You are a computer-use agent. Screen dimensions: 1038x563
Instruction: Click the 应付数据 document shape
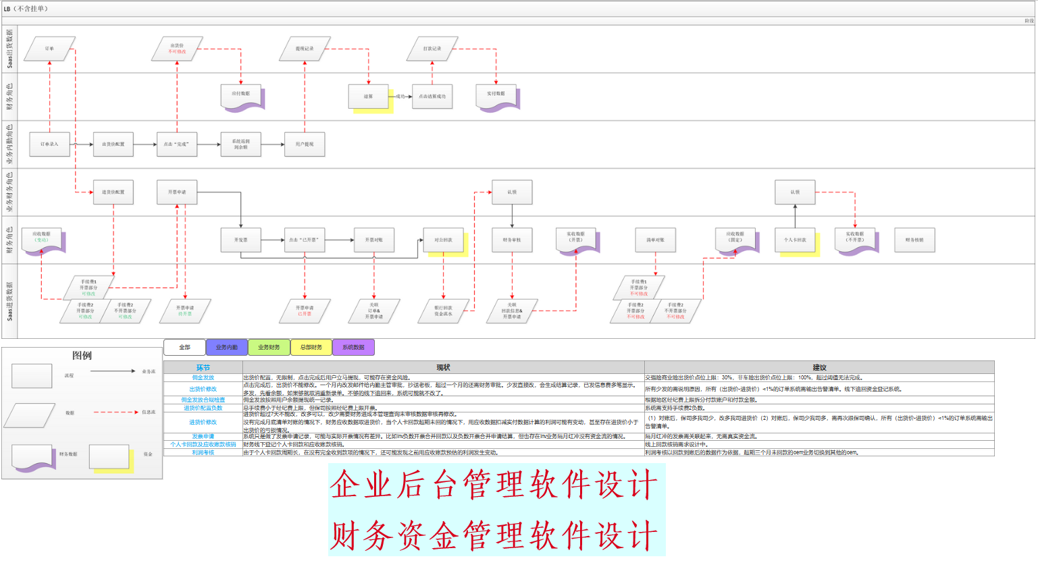(241, 95)
